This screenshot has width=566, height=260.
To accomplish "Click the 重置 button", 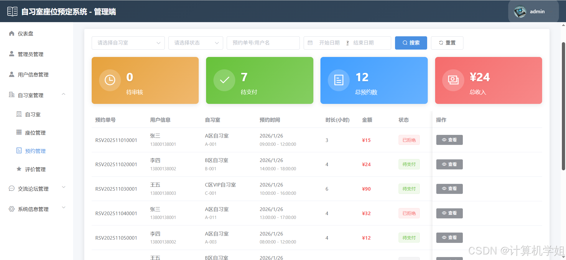I will click(x=447, y=43).
